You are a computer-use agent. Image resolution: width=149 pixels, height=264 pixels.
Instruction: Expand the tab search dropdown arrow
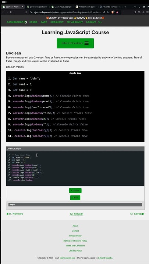click(135, 7)
